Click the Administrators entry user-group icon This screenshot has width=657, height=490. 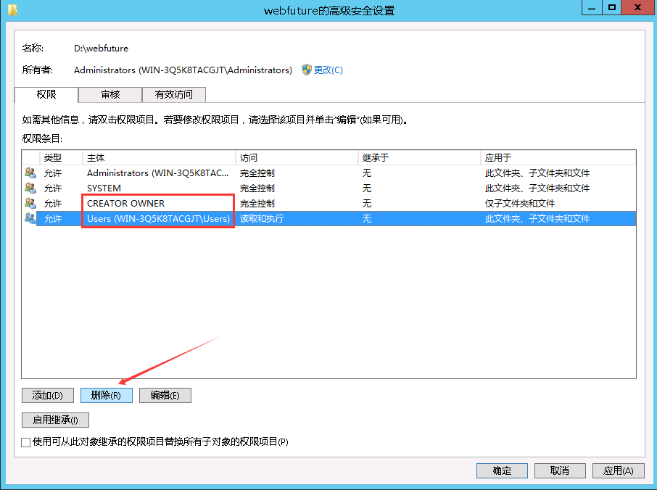(30, 173)
